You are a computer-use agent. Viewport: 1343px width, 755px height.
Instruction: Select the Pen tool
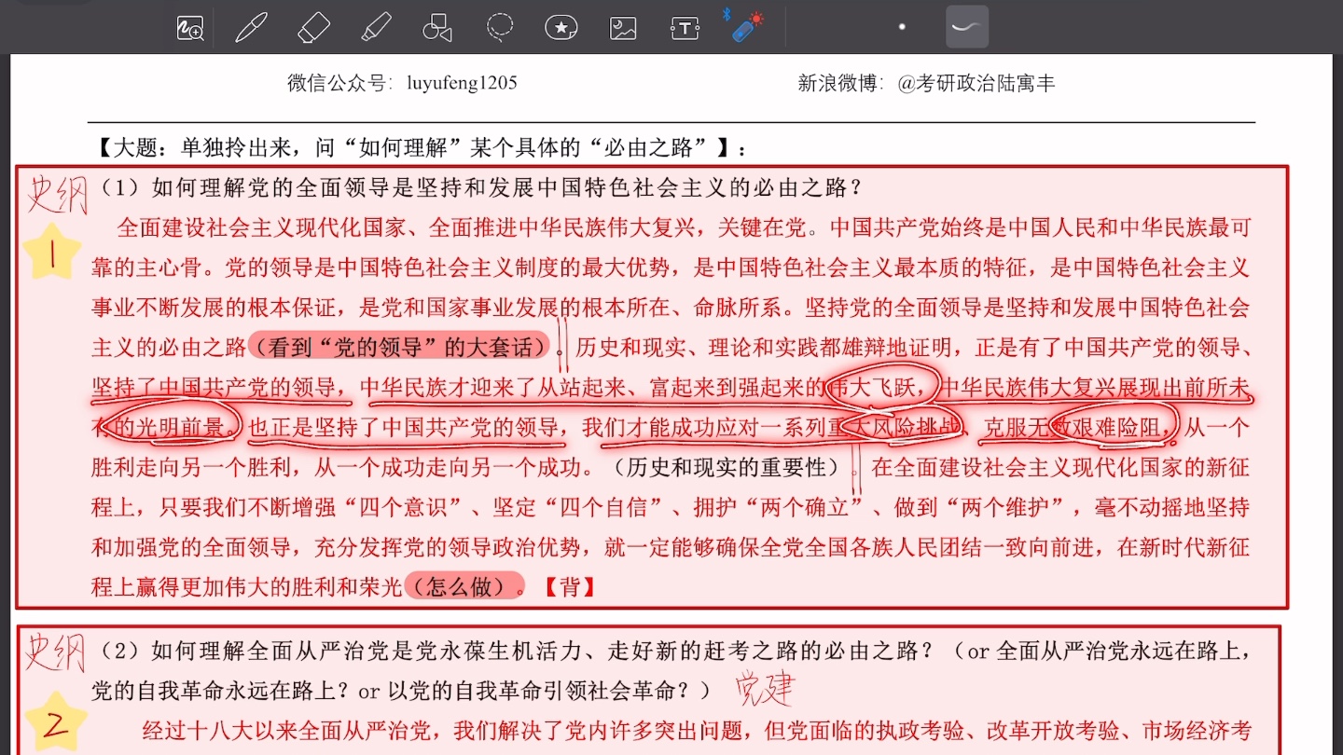point(251,28)
